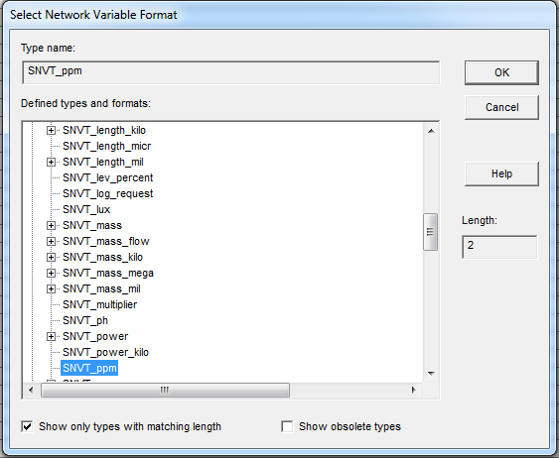
Task: Expand SNVT_mass_flow plus icon
Action: (x=51, y=242)
